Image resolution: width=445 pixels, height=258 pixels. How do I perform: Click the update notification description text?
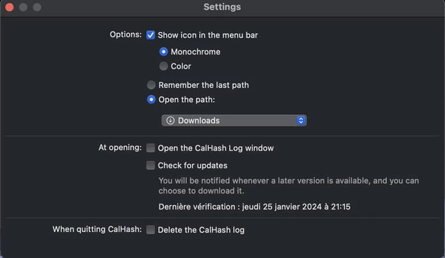coord(288,186)
